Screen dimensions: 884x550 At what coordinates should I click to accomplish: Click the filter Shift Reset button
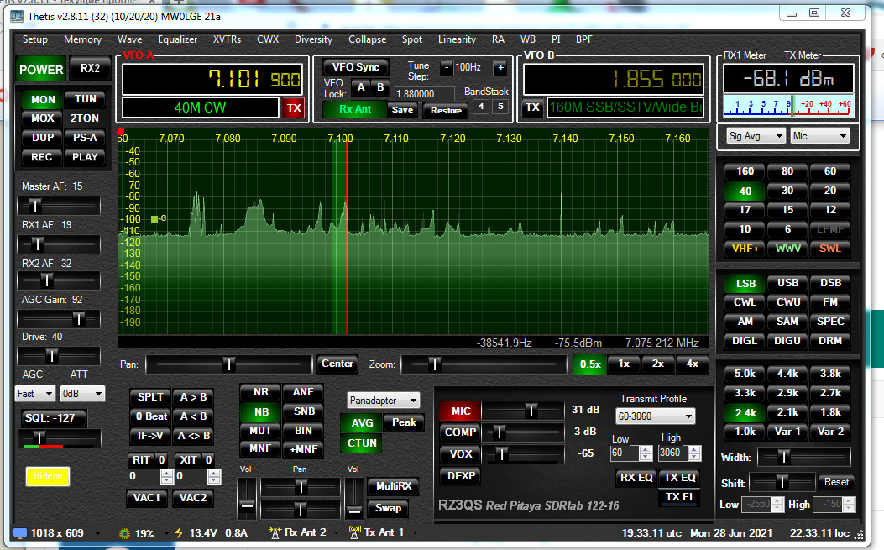point(836,482)
